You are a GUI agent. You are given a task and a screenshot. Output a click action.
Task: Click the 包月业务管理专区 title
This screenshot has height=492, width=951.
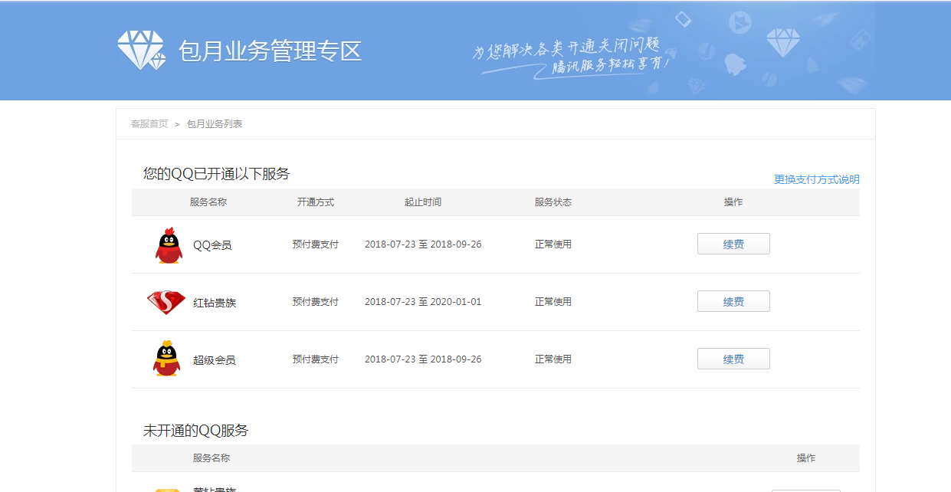pos(270,51)
